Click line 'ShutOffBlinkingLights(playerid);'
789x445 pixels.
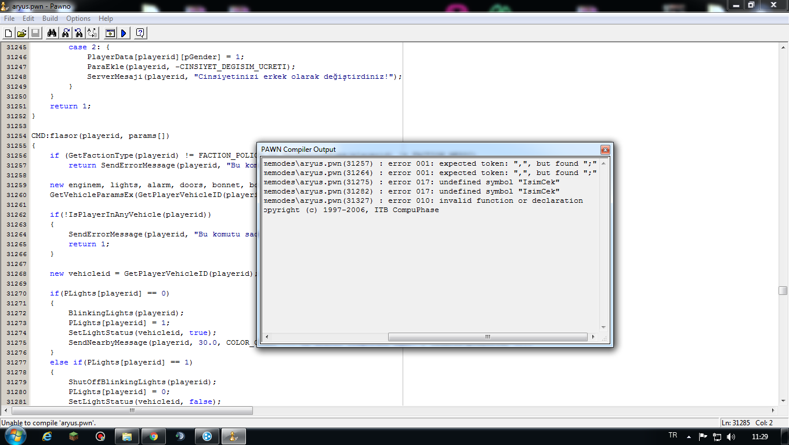click(x=142, y=382)
